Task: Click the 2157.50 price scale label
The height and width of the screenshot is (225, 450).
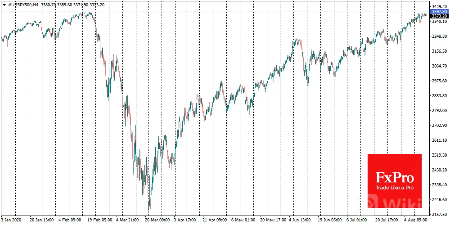Action: coord(439,214)
